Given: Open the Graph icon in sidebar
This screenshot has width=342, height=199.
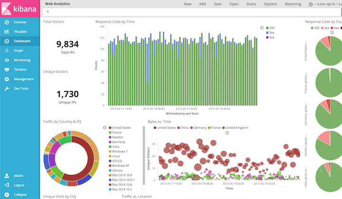Looking at the screenshot, I should 7,50.
